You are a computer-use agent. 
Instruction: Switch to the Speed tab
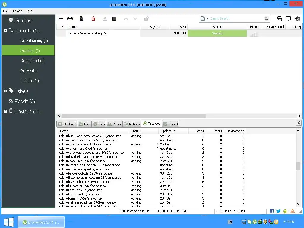coord(170,124)
